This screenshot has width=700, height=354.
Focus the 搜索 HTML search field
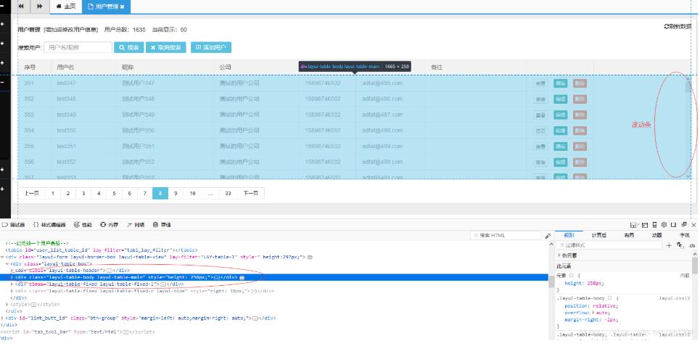point(507,235)
